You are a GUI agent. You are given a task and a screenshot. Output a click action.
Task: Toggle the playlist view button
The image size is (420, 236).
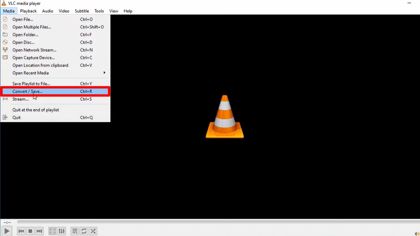75,231
